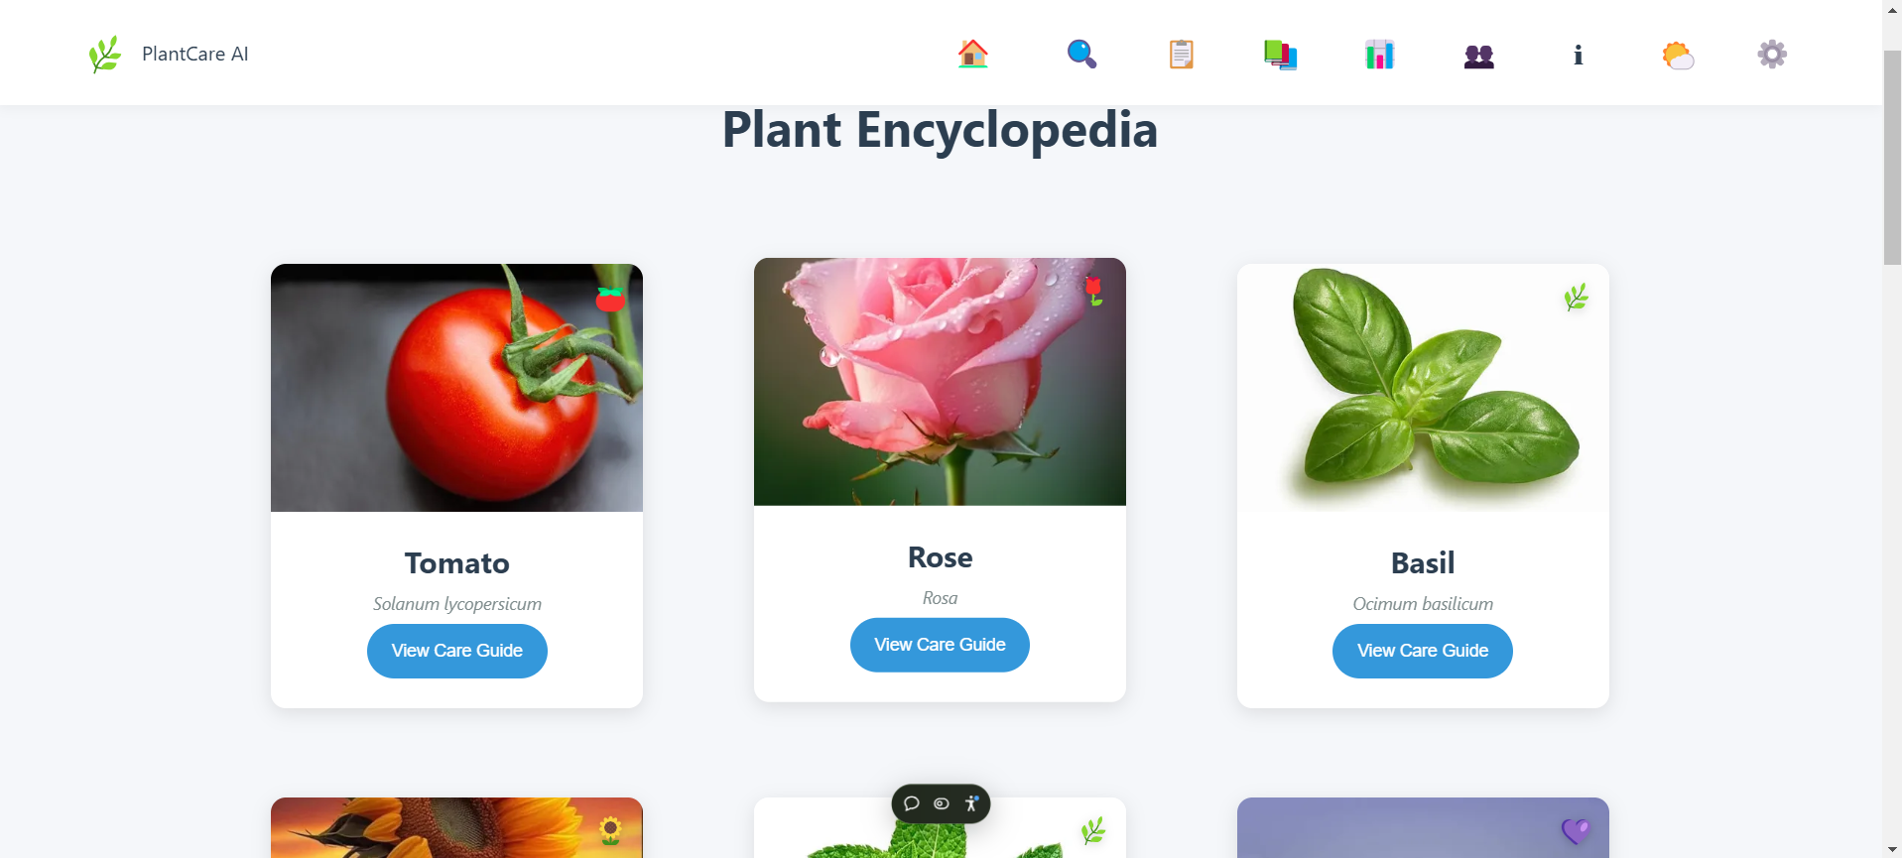The image size is (1902, 858).
Task: Click the scrollbar down arrow
Action: (1892, 850)
